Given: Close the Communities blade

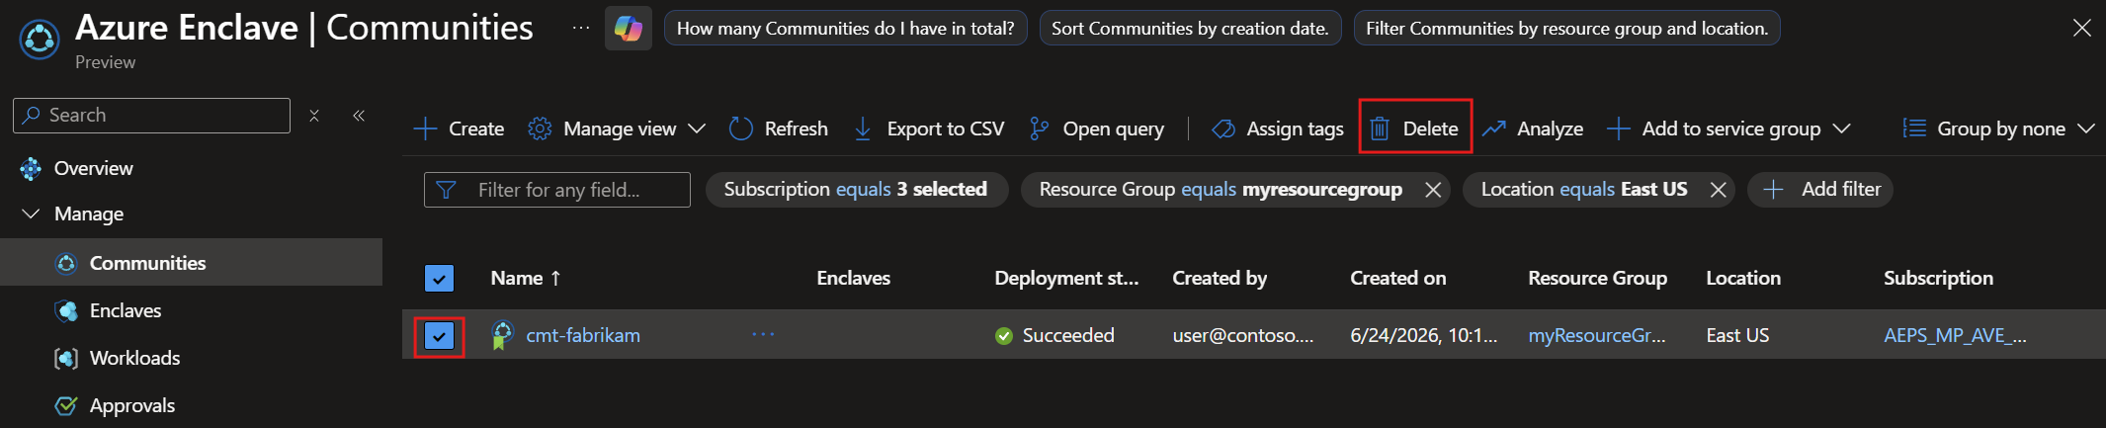Looking at the screenshot, I should 2081,28.
